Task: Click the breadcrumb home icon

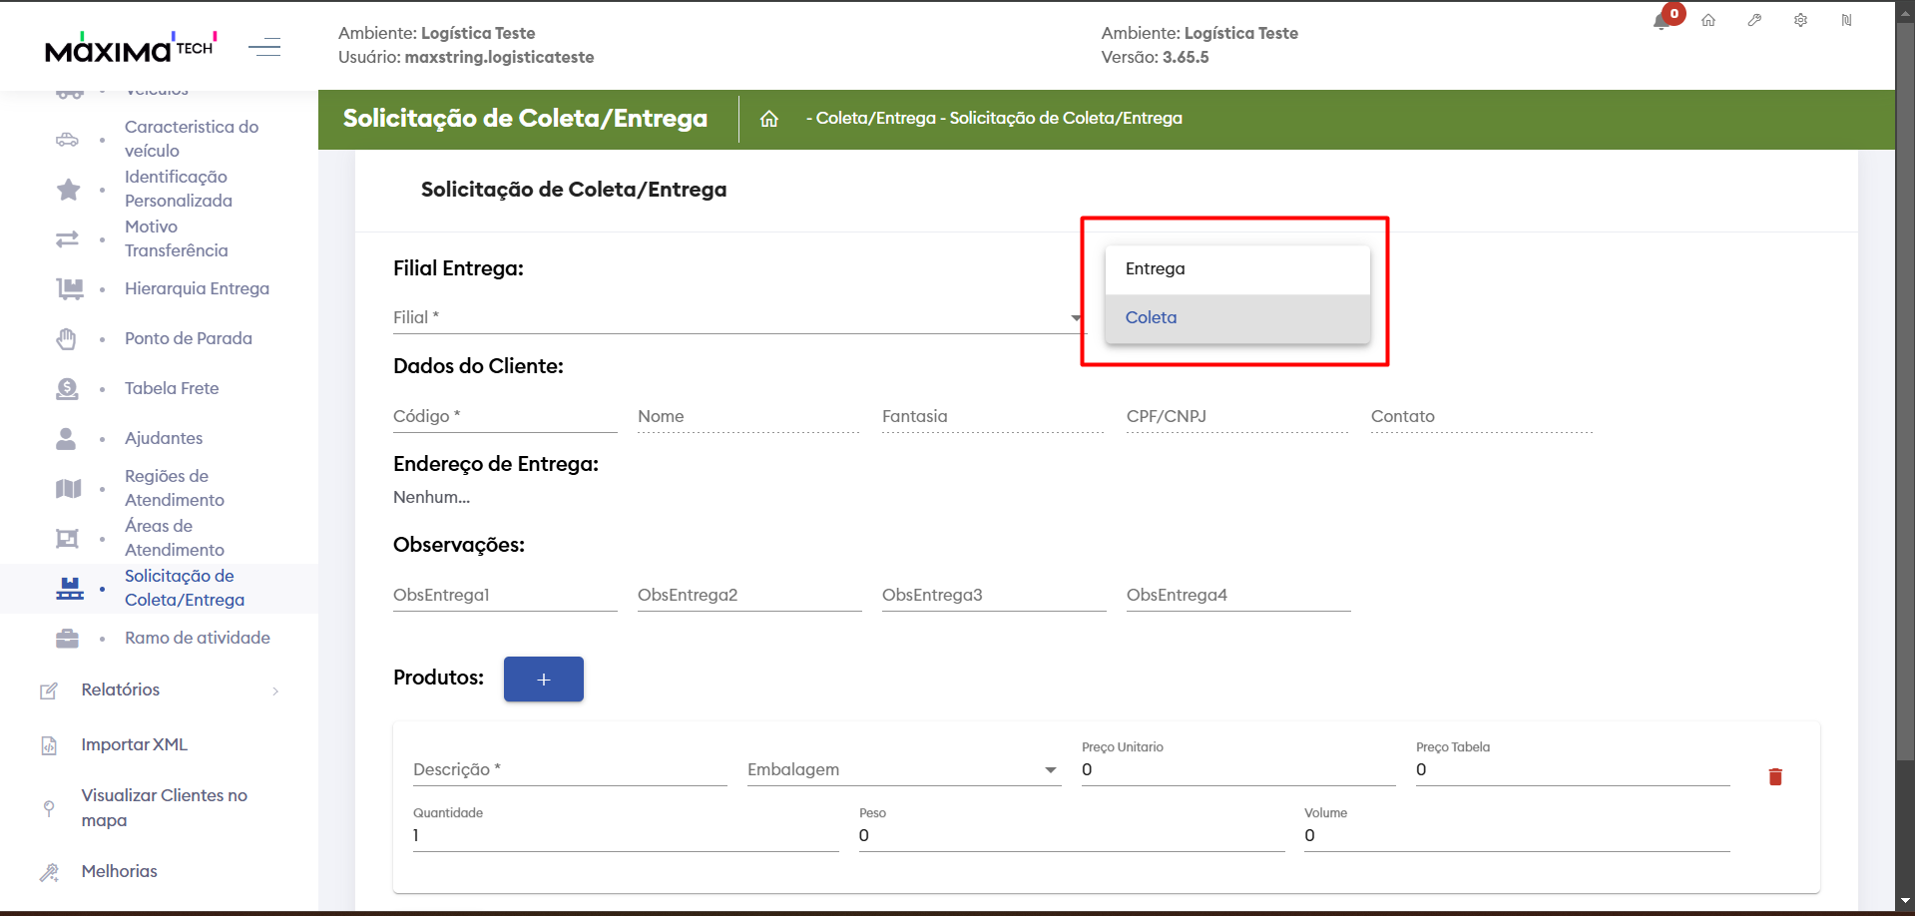Action: click(x=768, y=119)
